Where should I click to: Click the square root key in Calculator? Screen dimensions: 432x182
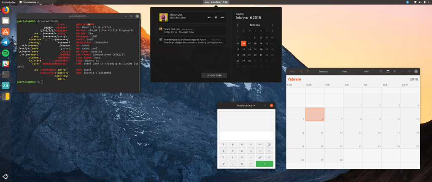coord(269,158)
